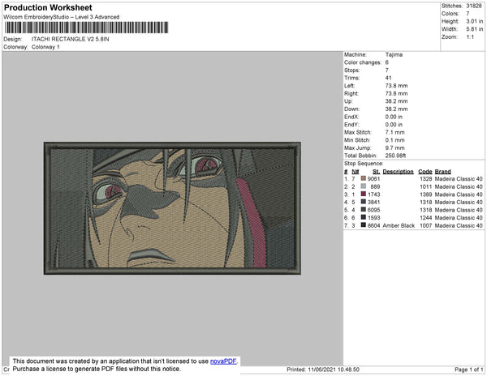The image size is (487, 376).
Task: Click the Stops value '7'
Action: pos(387,70)
